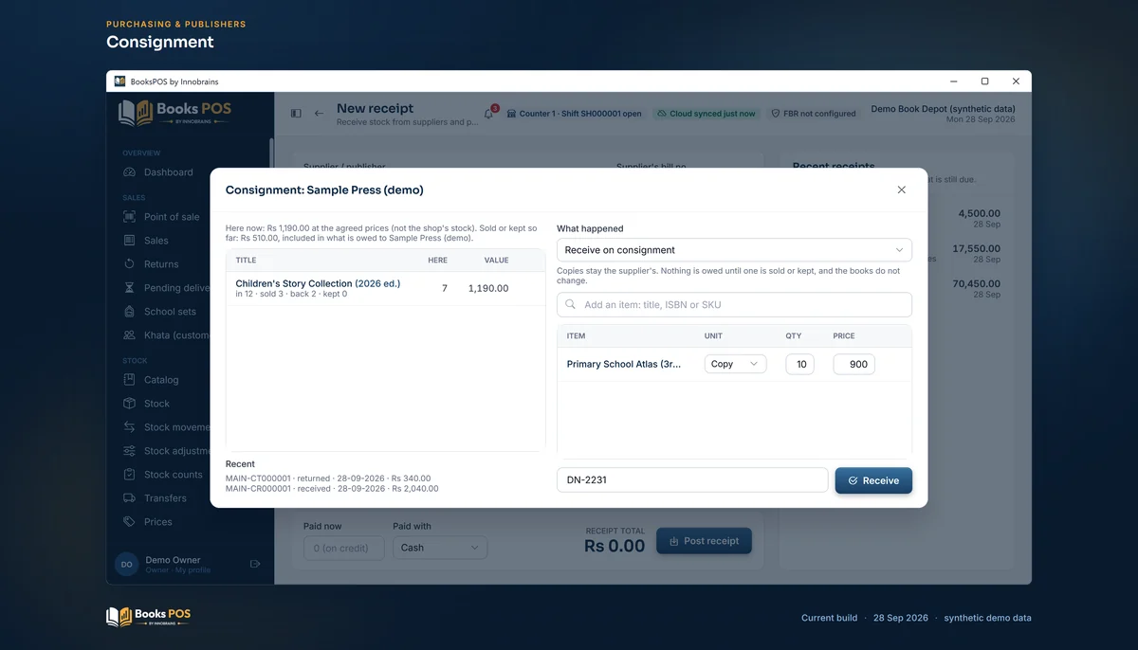This screenshot has height=650, width=1138.
Task: Click the Demo Owner avatar
Action: click(126, 564)
